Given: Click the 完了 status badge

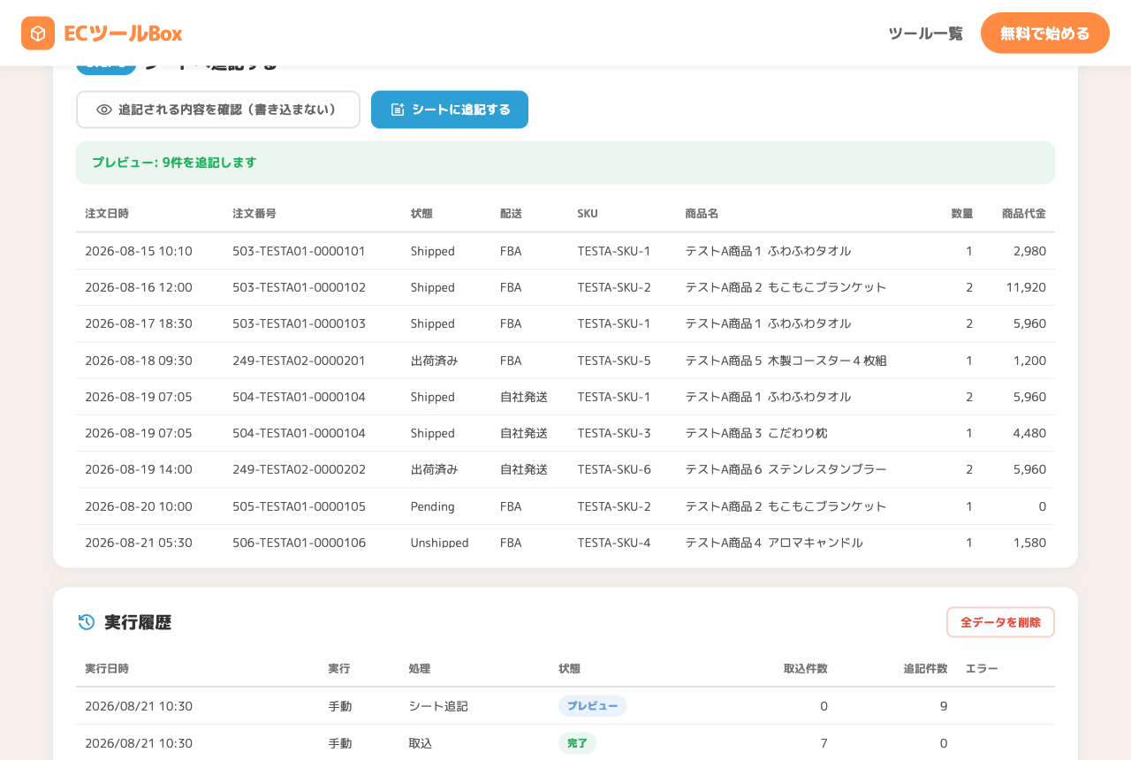Looking at the screenshot, I should point(577,743).
